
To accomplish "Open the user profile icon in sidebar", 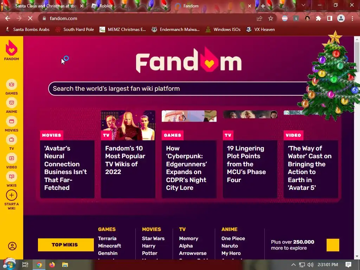I will click(x=12, y=246).
